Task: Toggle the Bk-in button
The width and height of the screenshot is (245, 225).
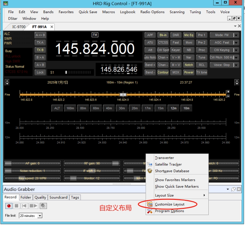Action: [x=163, y=35]
